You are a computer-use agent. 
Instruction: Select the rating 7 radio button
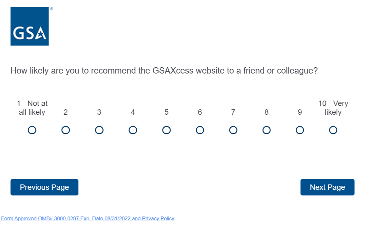(x=233, y=130)
